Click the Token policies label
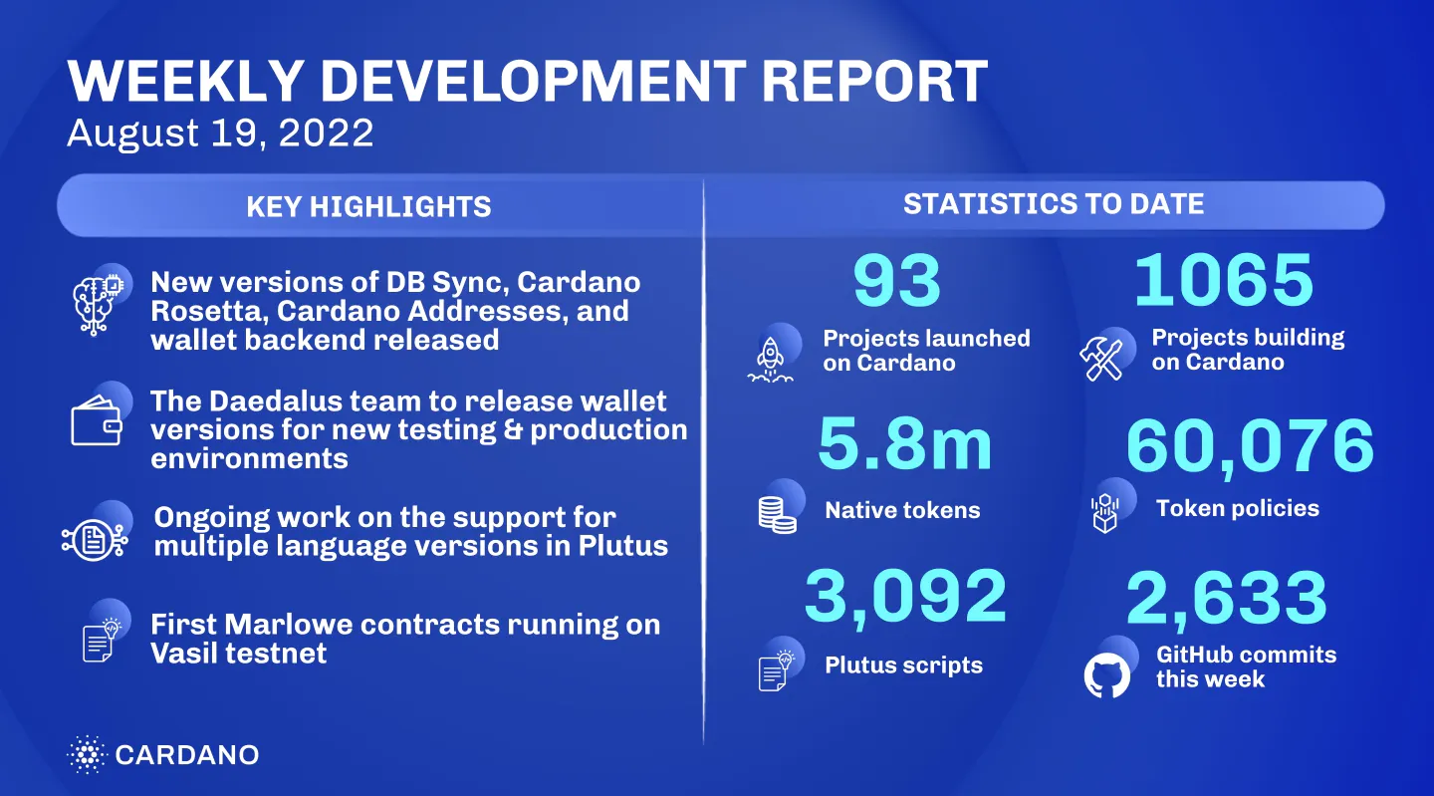1434x796 pixels. [1237, 508]
